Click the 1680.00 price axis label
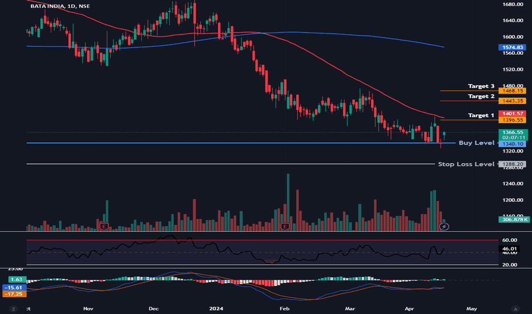Screen dimensions: 532x314 click(x=513, y=5)
